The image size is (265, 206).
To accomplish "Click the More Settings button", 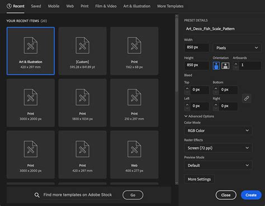I will click(199, 179).
